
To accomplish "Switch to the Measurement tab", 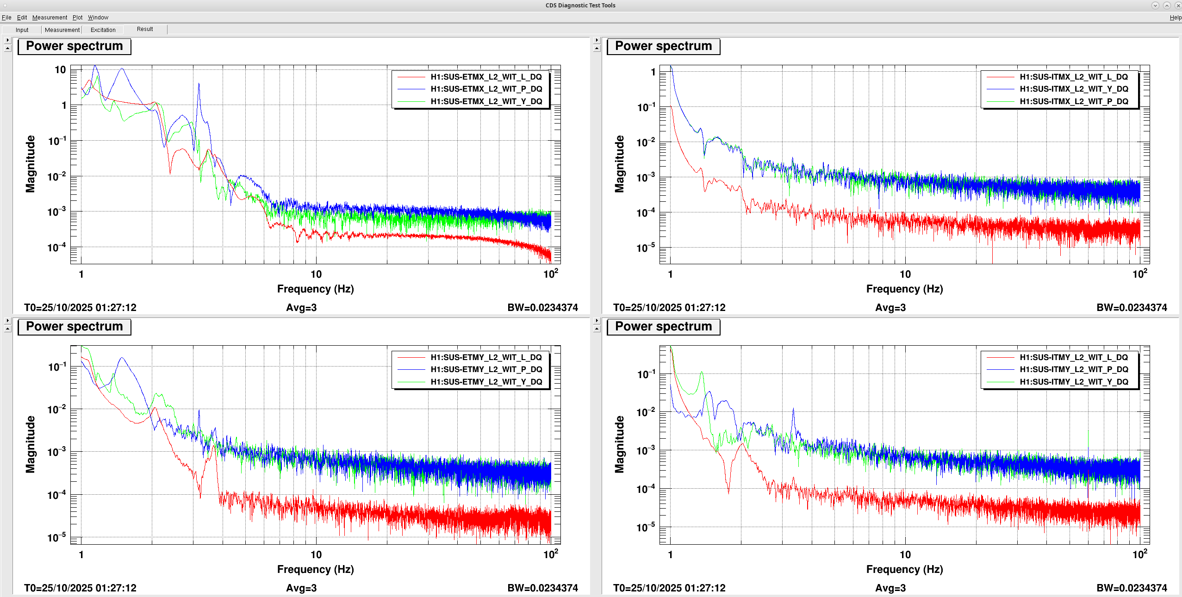I will point(62,30).
